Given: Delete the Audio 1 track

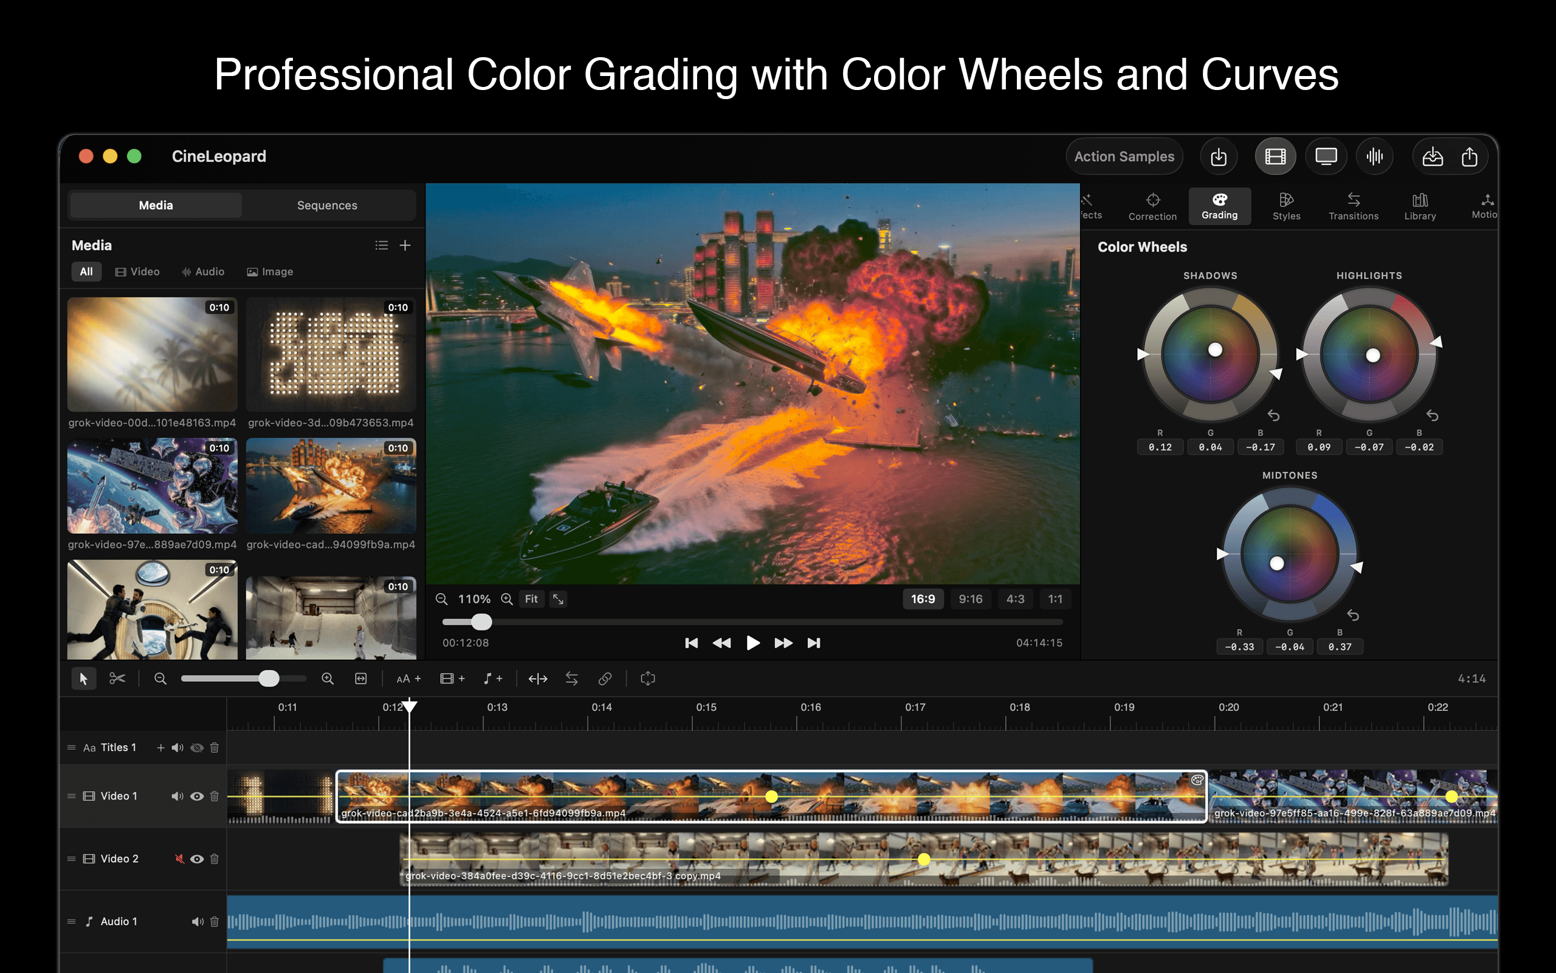Looking at the screenshot, I should (x=215, y=921).
